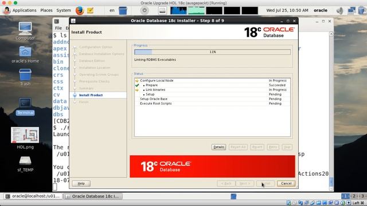Click the oracle user name in panel
The height and width of the screenshot is (206, 367).
point(321,10)
